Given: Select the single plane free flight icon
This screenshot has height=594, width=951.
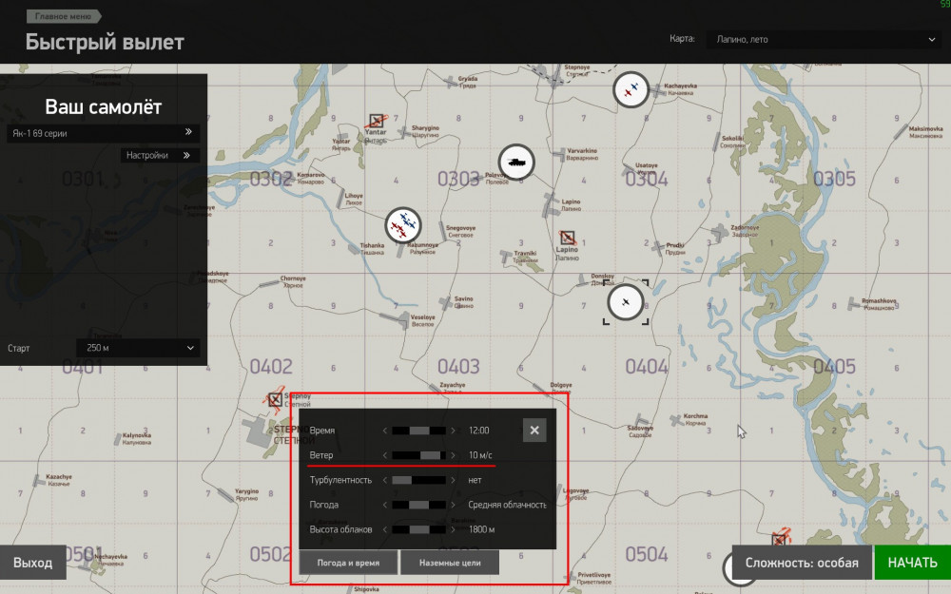Looking at the screenshot, I should tap(626, 301).
